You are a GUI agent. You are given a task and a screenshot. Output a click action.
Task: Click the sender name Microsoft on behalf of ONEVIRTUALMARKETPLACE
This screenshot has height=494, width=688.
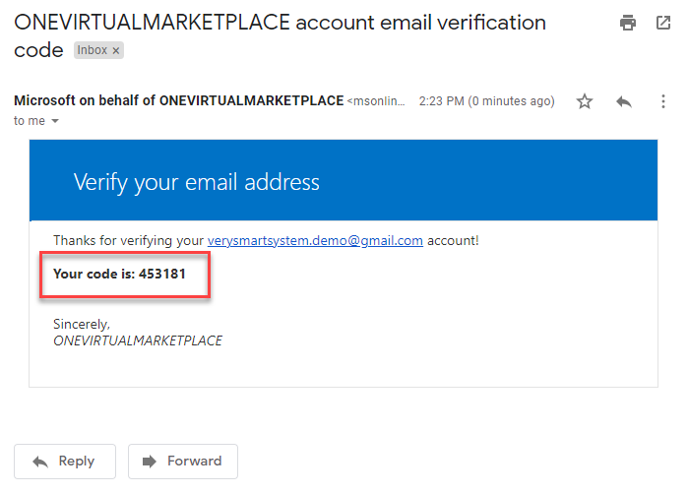click(x=178, y=100)
